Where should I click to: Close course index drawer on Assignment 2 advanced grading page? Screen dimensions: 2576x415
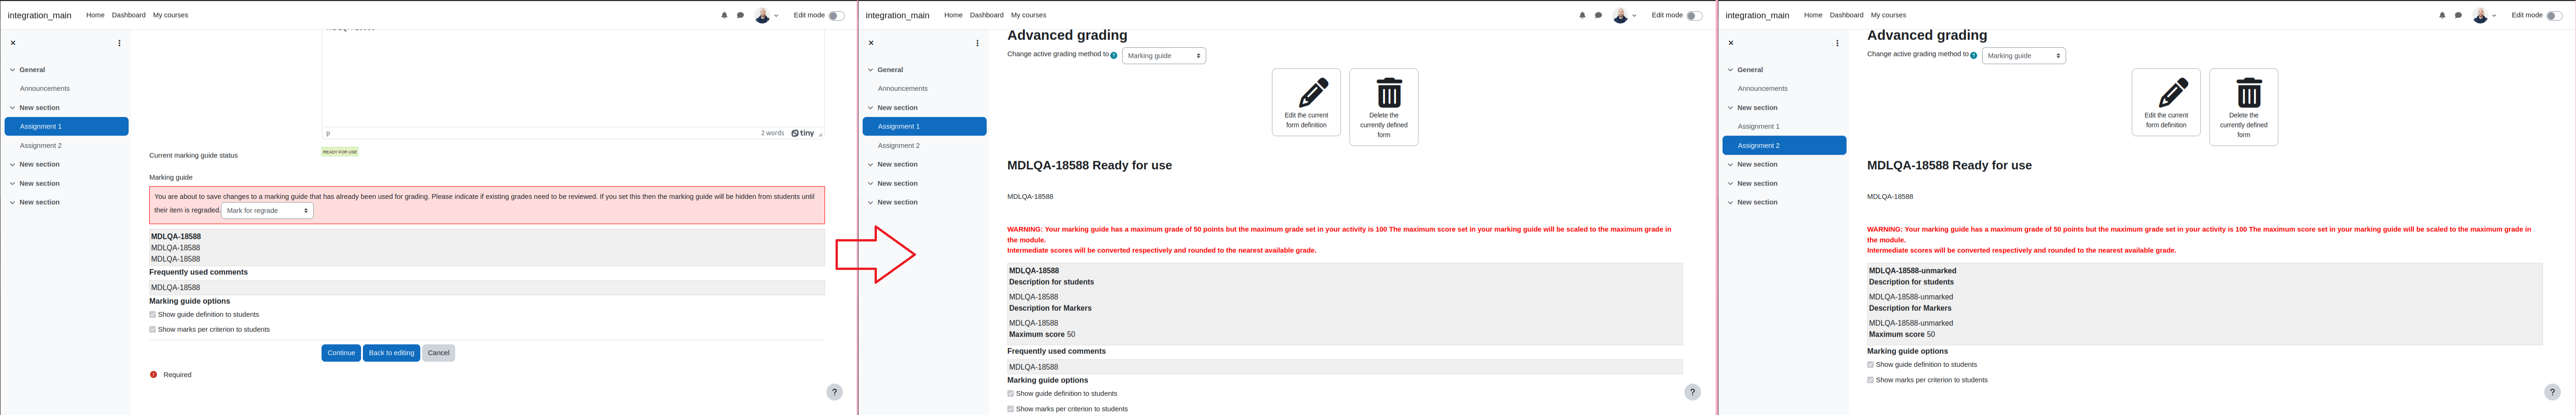coord(1731,43)
